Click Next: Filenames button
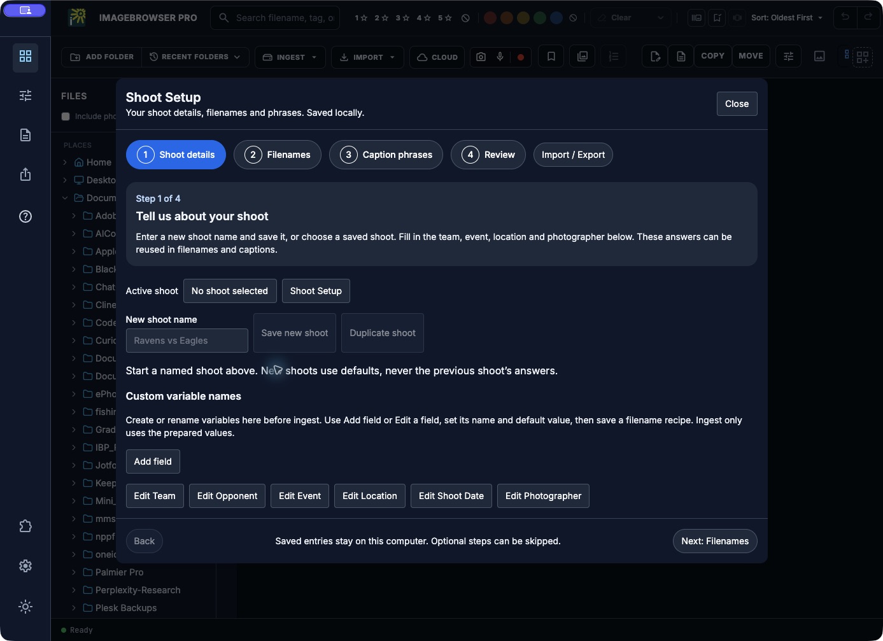883x641 pixels. pos(715,541)
